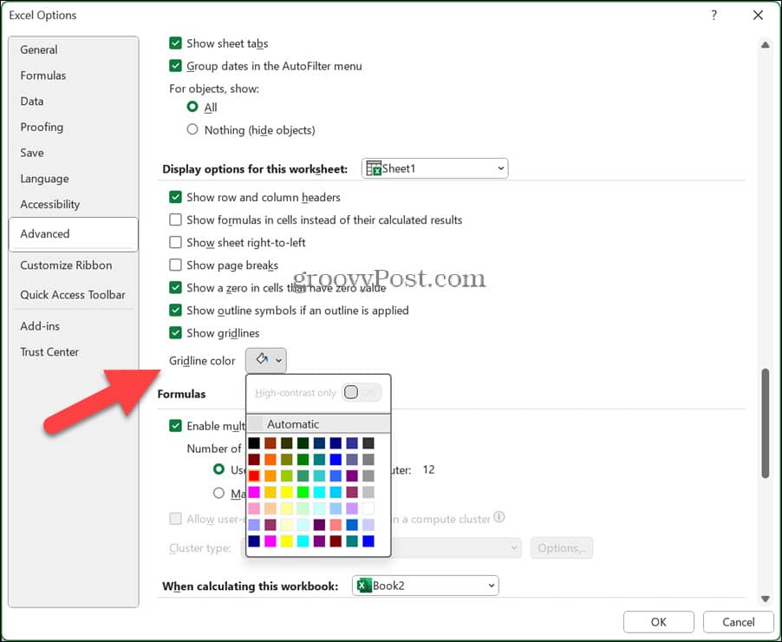782x642 pixels.
Task: Check Show sheet right-to-left
Action: 175,243
